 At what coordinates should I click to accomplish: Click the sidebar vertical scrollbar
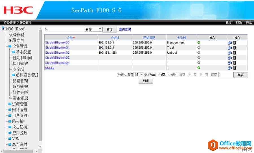(x=40, y=86)
